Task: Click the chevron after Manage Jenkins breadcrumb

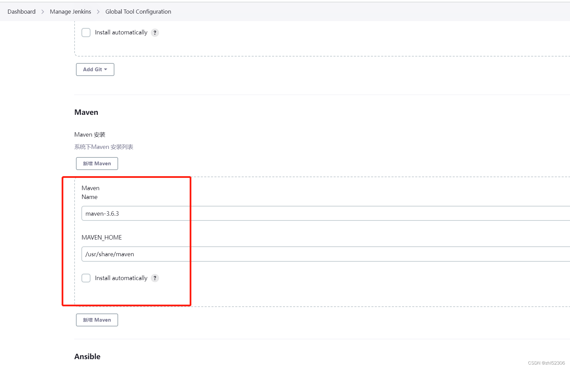Action: click(98, 12)
